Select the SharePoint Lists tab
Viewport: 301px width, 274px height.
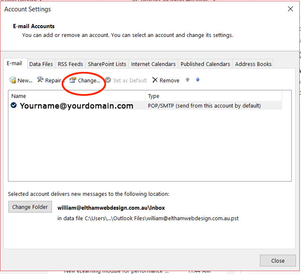pos(107,64)
